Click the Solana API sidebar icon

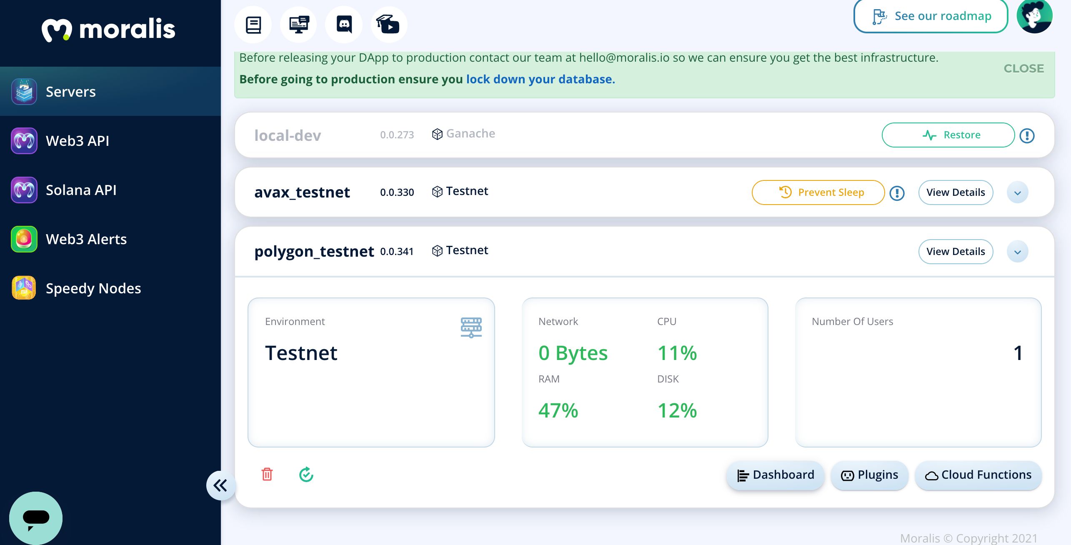[x=24, y=190]
